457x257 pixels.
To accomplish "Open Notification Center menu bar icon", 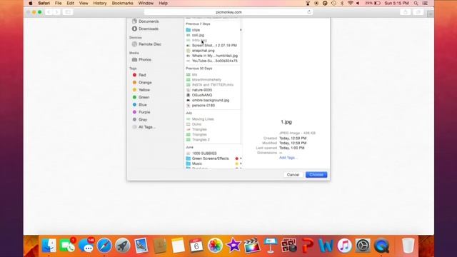I will [426, 3].
